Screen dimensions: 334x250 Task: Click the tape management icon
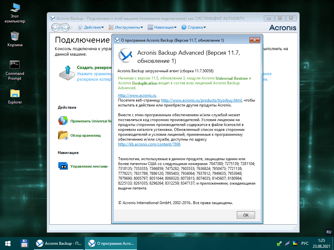point(63,166)
